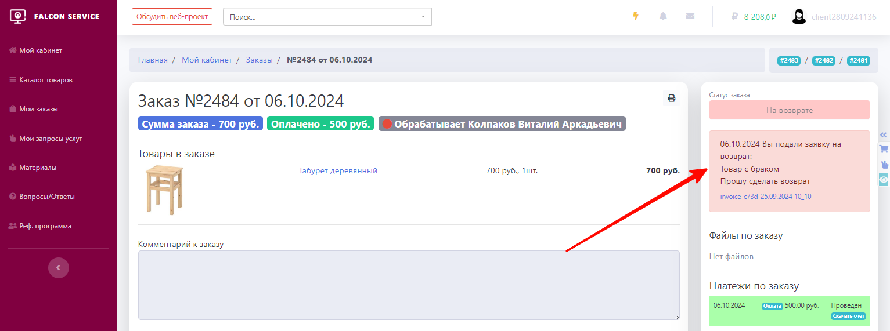Click the wooden stool thumbnail
This screenshot has width=890, height=331.
click(x=163, y=190)
